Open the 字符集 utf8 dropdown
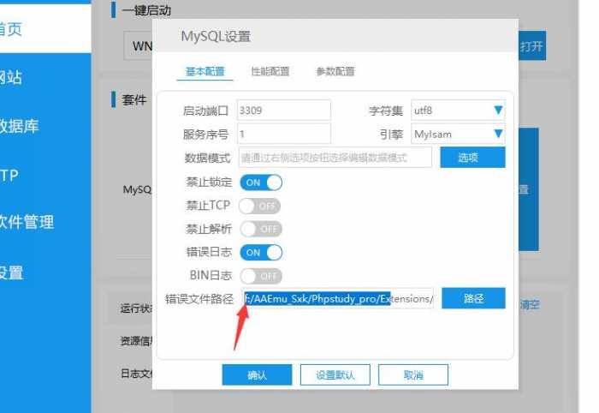This screenshot has width=599, height=413. (x=458, y=111)
